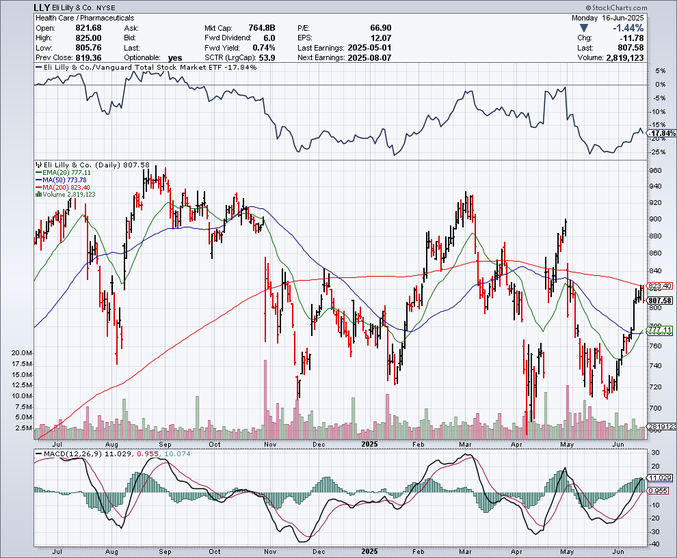Click the header Last value 807.58
The image size is (677, 558).
coord(630,48)
